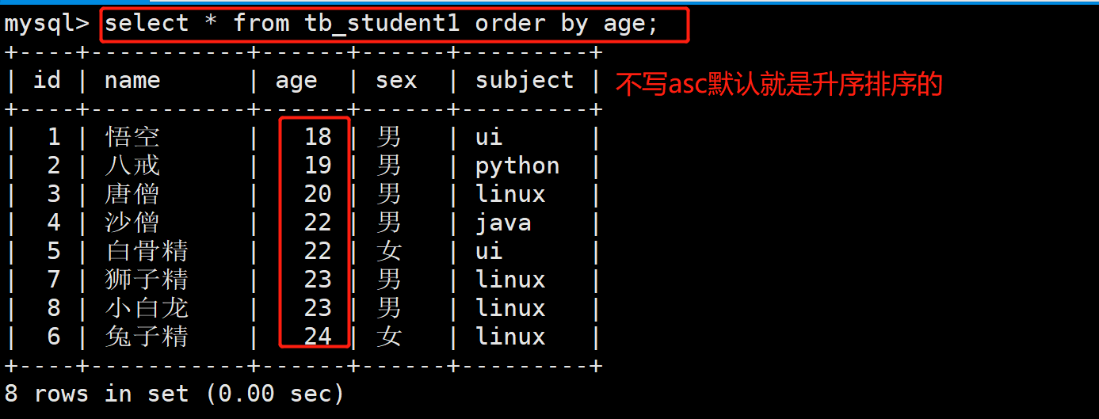Click the mysql> prompt
The height and width of the screenshot is (419, 1099).
(47, 25)
